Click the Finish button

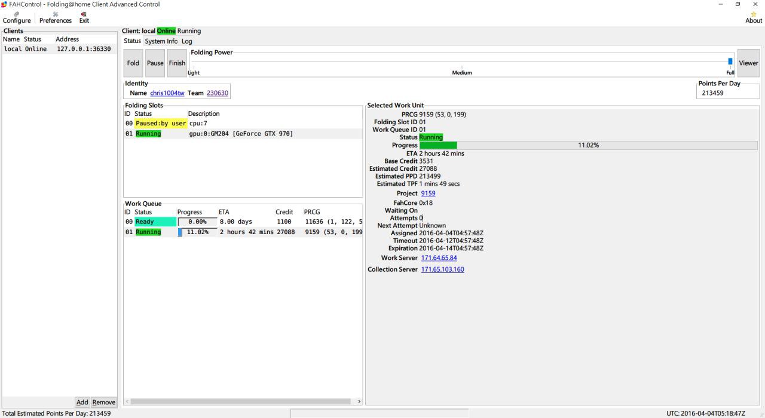click(x=177, y=63)
